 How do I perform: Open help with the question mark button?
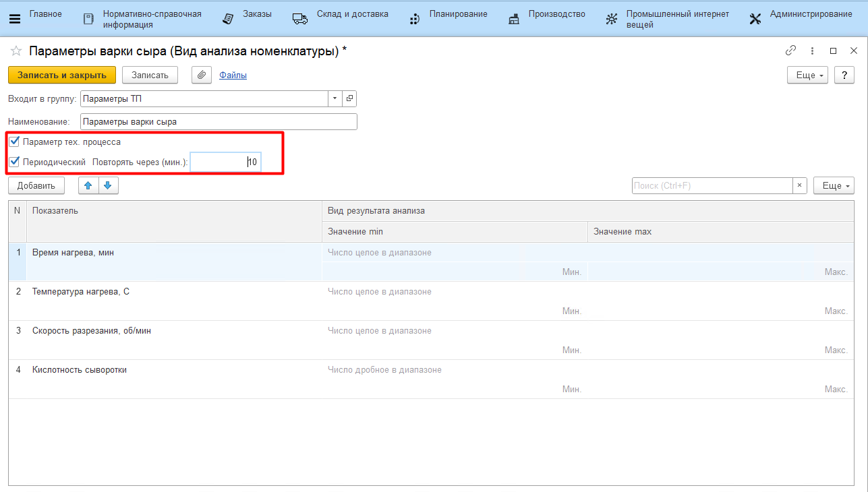click(x=844, y=75)
